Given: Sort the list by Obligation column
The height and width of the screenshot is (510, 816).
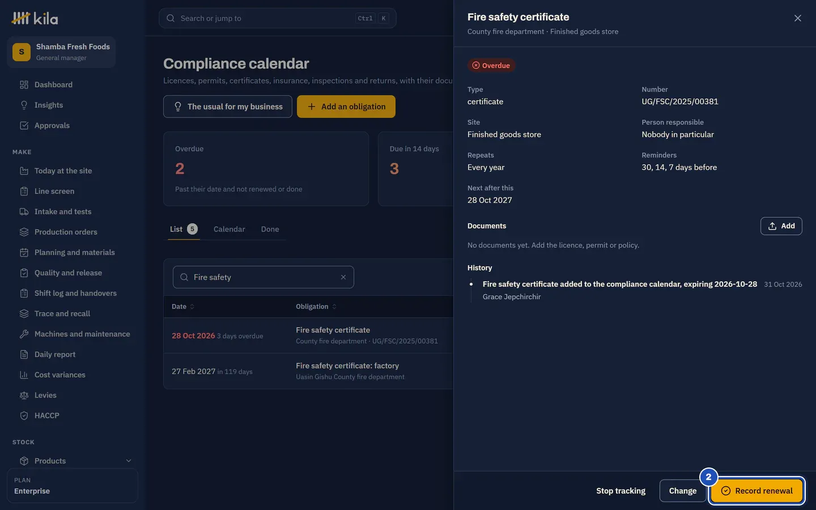Looking at the screenshot, I should pos(316,307).
